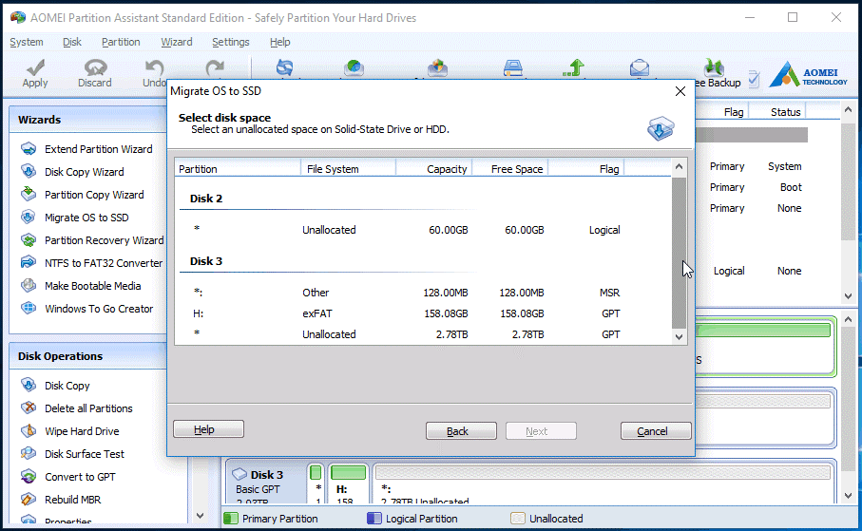
Task: Click the dialog list scroll-up arrow
Action: [679, 166]
